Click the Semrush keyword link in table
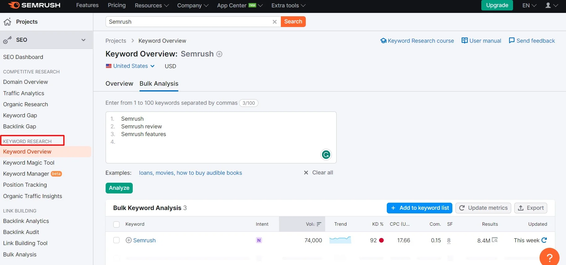The height and width of the screenshot is (265, 566). (144, 240)
